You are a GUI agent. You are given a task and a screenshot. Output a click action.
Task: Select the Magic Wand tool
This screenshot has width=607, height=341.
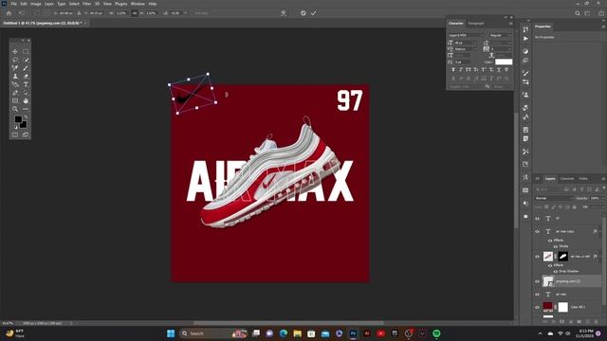click(26, 60)
